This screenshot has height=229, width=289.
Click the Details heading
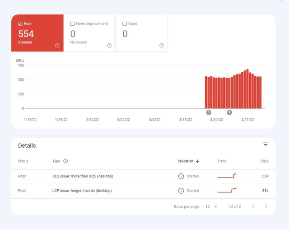pos(27,145)
